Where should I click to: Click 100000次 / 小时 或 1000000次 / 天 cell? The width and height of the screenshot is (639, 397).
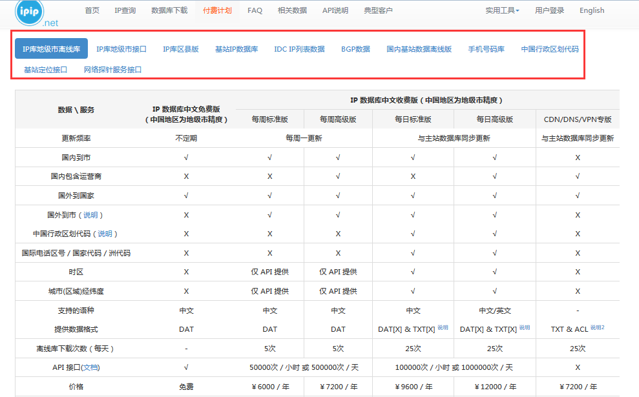point(454,367)
